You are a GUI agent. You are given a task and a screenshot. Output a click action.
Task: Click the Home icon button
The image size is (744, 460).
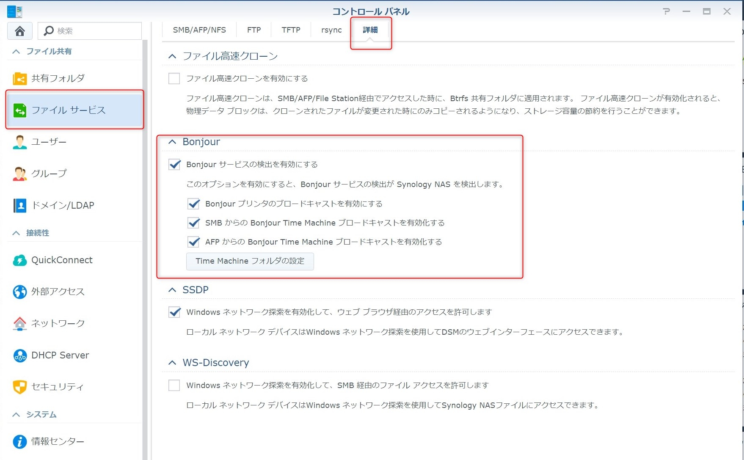[x=20, y=31]
